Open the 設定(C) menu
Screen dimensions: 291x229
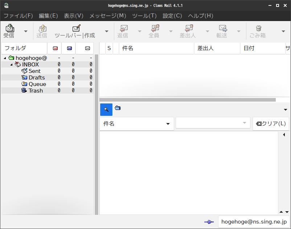tap(172, 16)
